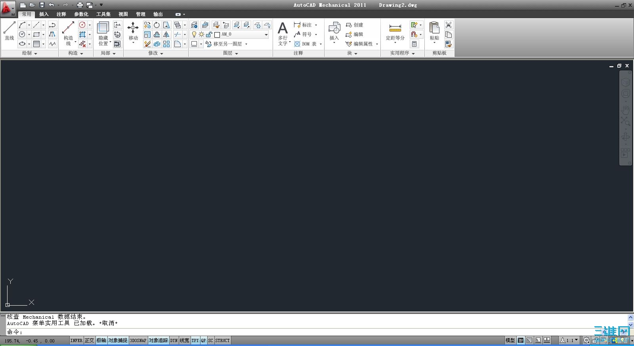Expand the Draw (绘制) panel

tap(30, 53)
